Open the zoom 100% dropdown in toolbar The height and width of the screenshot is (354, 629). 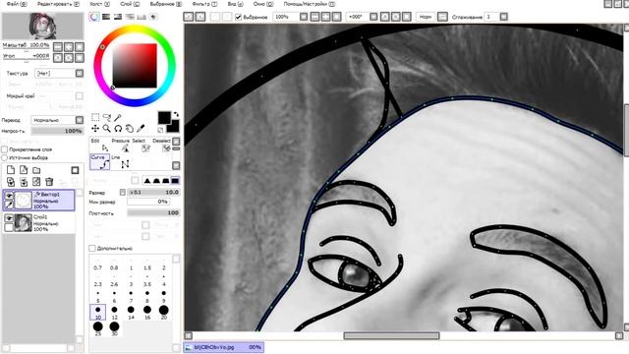pyautogui.click(x=304, y=17)
